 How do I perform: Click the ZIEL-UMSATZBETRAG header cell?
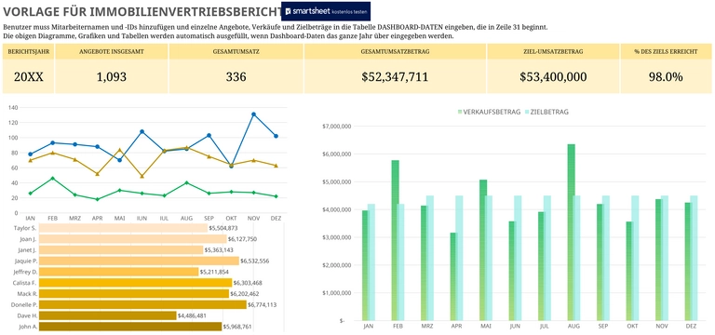(553, 51)
